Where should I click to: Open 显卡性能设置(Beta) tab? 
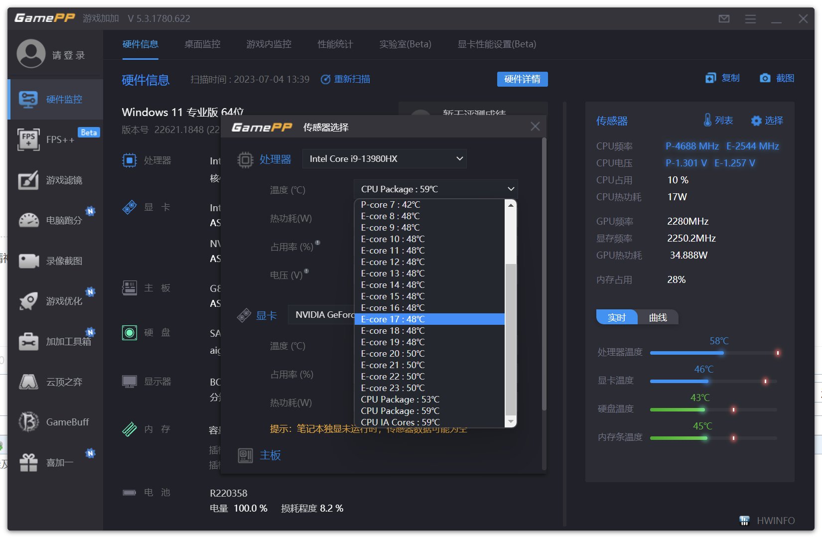coord(497,44)
